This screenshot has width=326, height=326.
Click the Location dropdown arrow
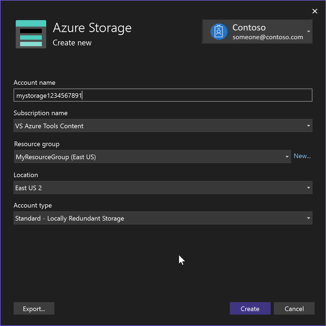tap(308, 187)
